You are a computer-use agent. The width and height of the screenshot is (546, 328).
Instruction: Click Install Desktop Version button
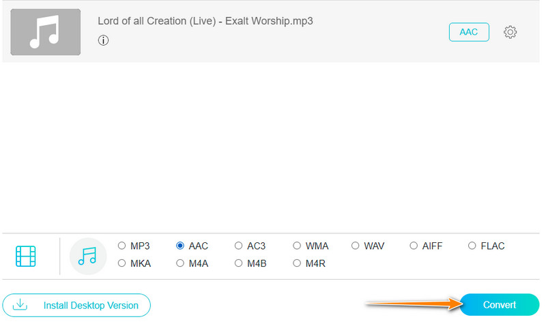[76, 306]
